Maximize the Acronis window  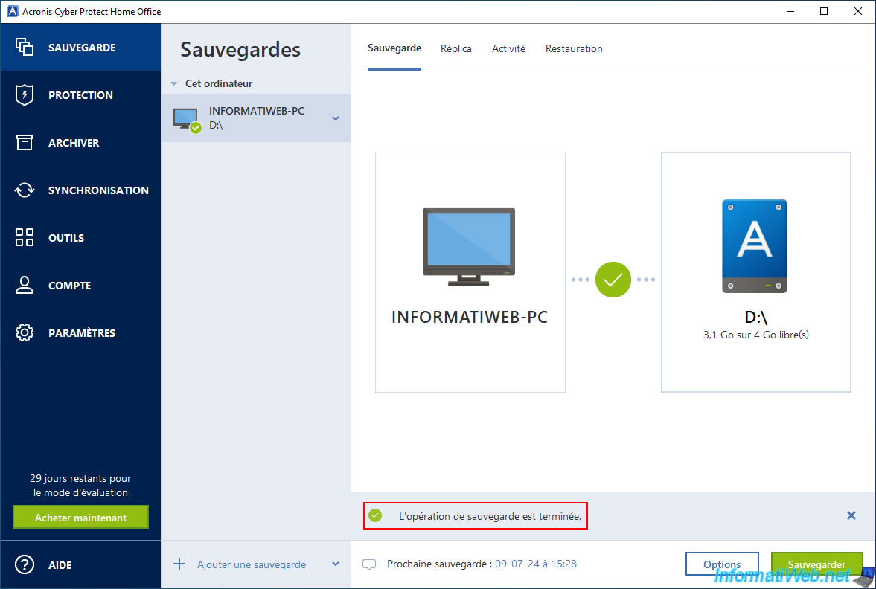pos(823,11)
